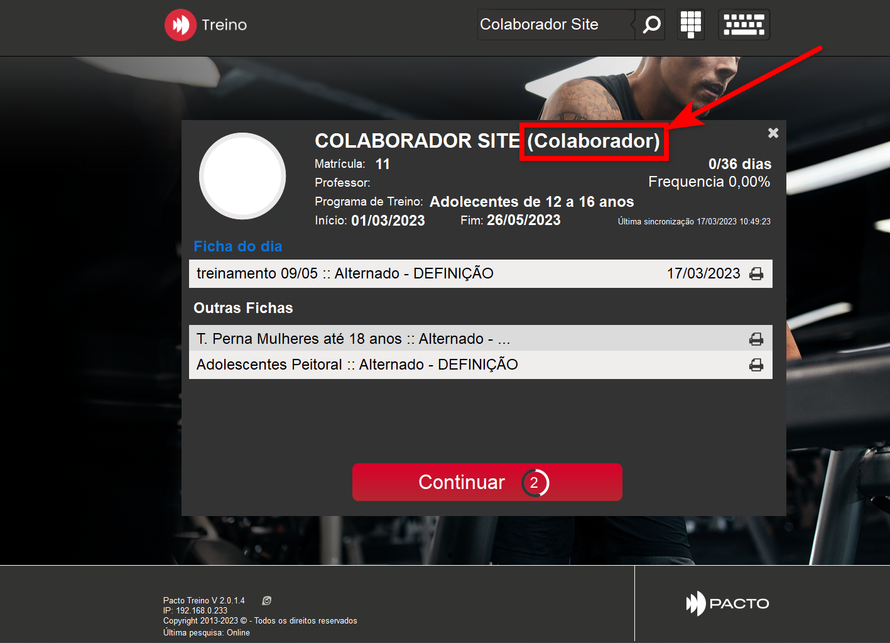The image size is (890, 643).
Task: Click program name Adolescentes de 12 a 16 anos
Action: coord(532,202)
